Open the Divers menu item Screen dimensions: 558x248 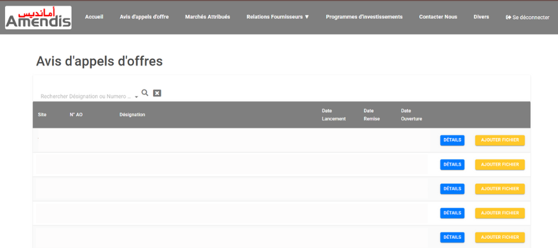pos(481,17)
